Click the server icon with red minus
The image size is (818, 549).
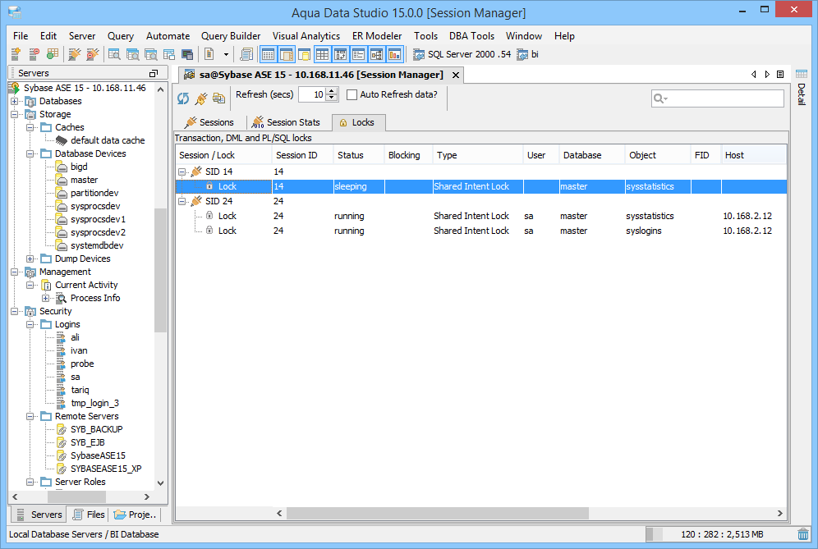pyautogui.click(x=34, y=53)
